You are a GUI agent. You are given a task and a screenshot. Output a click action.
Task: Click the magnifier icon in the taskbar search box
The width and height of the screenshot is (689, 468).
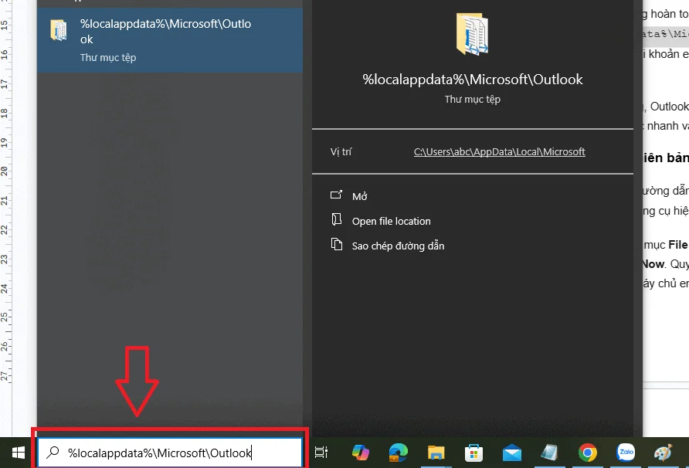tap(53, 453)
